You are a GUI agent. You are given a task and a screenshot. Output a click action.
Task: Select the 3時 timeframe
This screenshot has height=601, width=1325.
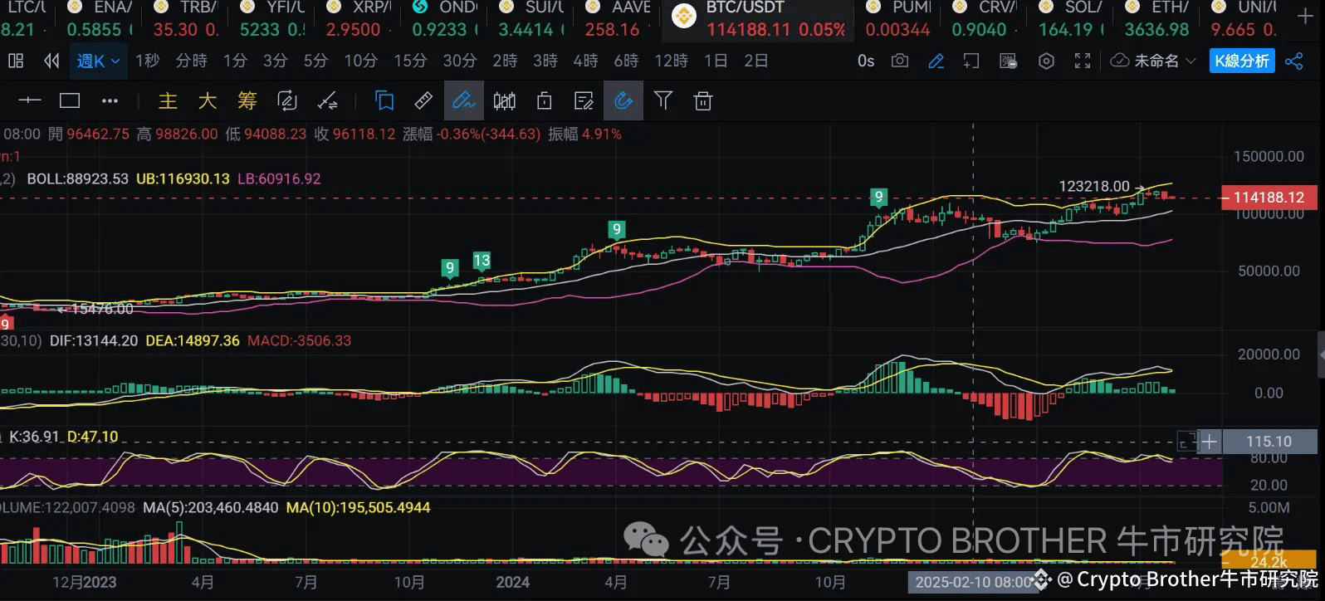(x=545, y=61)
